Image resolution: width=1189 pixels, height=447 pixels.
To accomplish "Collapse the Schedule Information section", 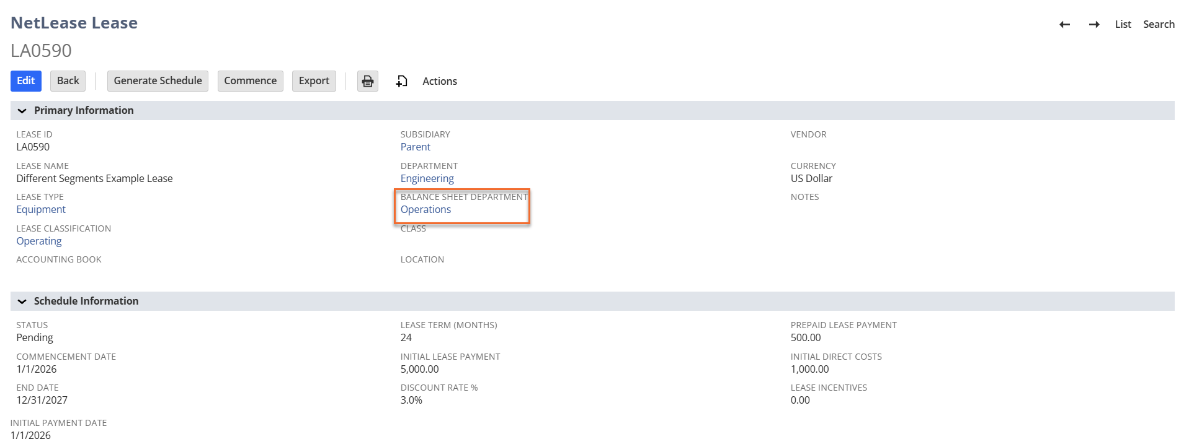I will (x=22, y=302).
